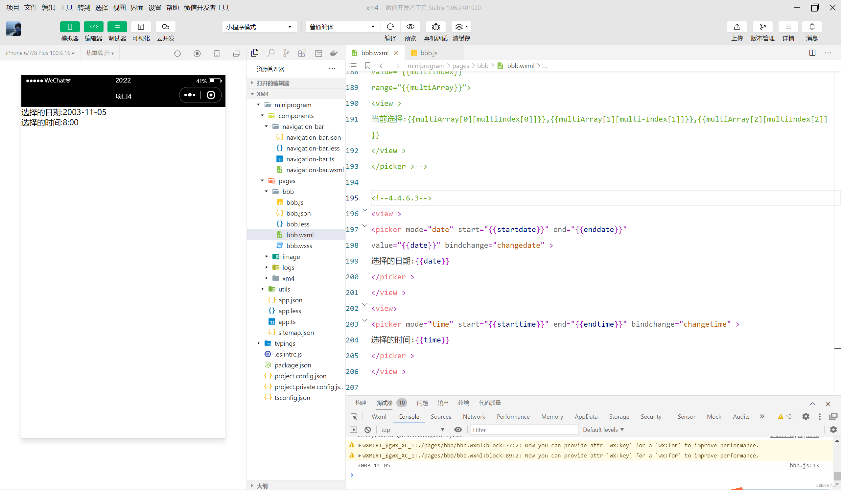
Task: Select the cloud development icon
Action: pyautogui.click(x=165, y=26)
